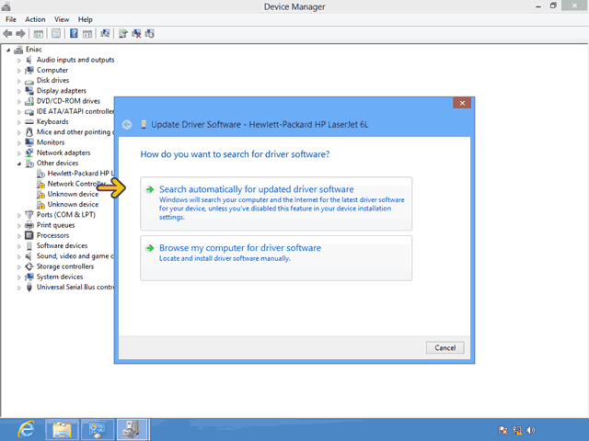Expand the Computer category

(x=19, y=71)
